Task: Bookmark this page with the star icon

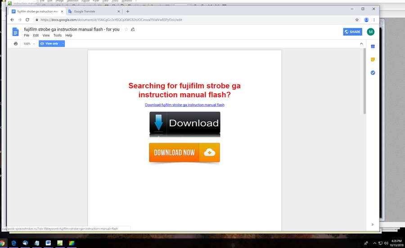Action: coord(357,20)
